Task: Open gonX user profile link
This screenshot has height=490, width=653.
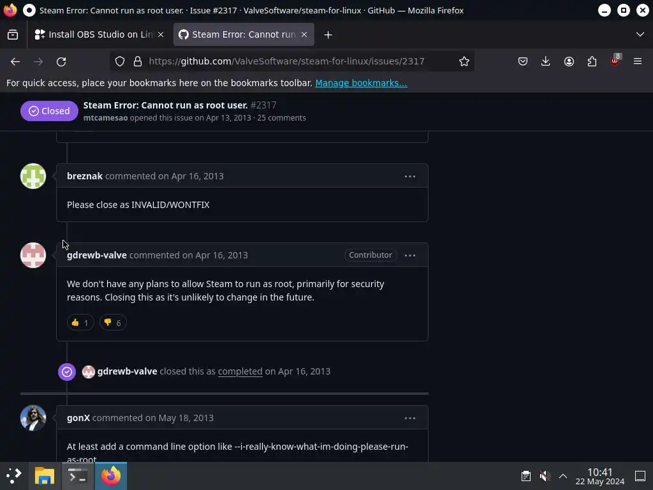Action: pos(78,418)
